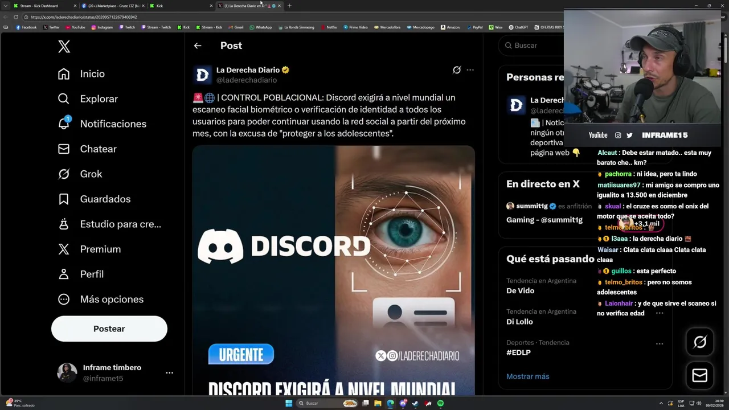Open La Ronda Simracing bookmark
Screen dimensions: 729x410
(296, 27)
